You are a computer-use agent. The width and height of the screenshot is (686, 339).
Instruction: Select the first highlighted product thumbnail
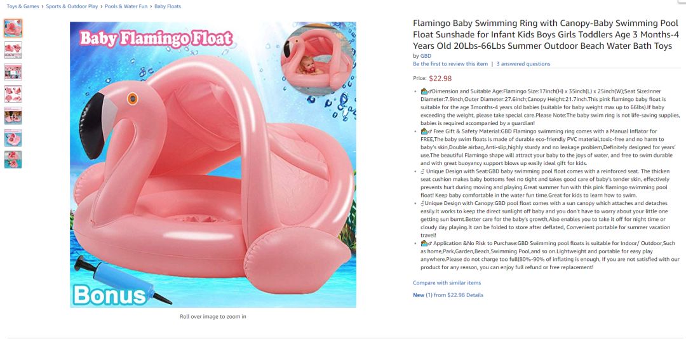tap(13, 29)
